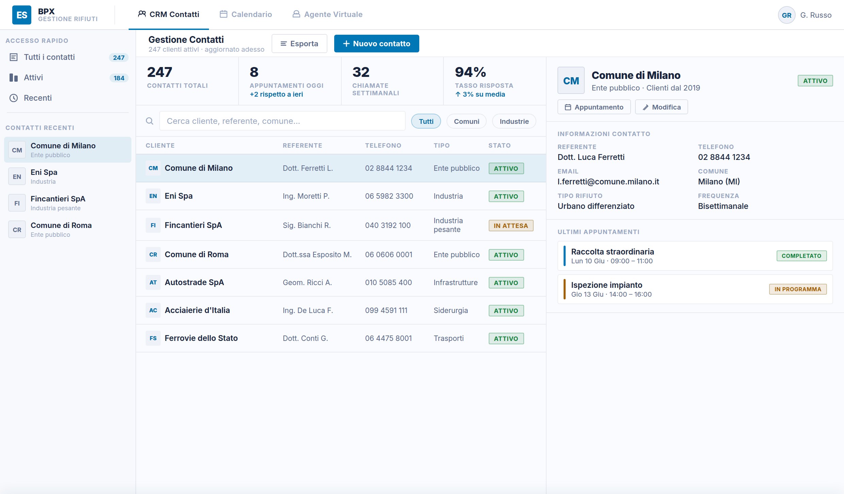844x494 pixels.
Task: Click the COMPLETATO badge
Action: point(801,256)
